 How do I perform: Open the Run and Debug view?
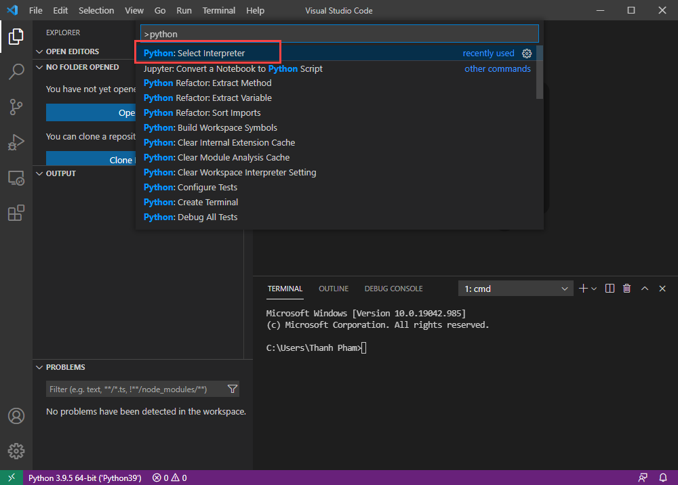16,142
